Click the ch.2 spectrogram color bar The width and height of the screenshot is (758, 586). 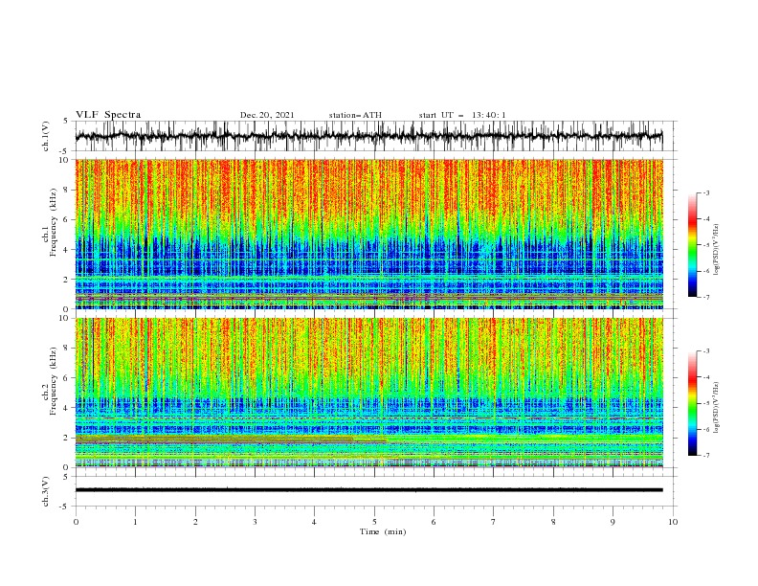tap(692, 403)
